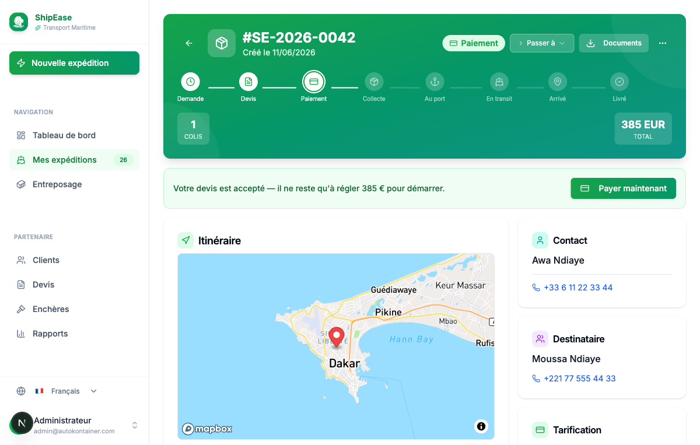The height and width of the screenshot is (445, 700).
Task: Click the Guédiawaye label on map
Action: tap(394, 290)
